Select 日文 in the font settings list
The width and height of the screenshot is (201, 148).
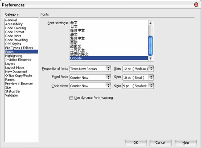[74, 27]
